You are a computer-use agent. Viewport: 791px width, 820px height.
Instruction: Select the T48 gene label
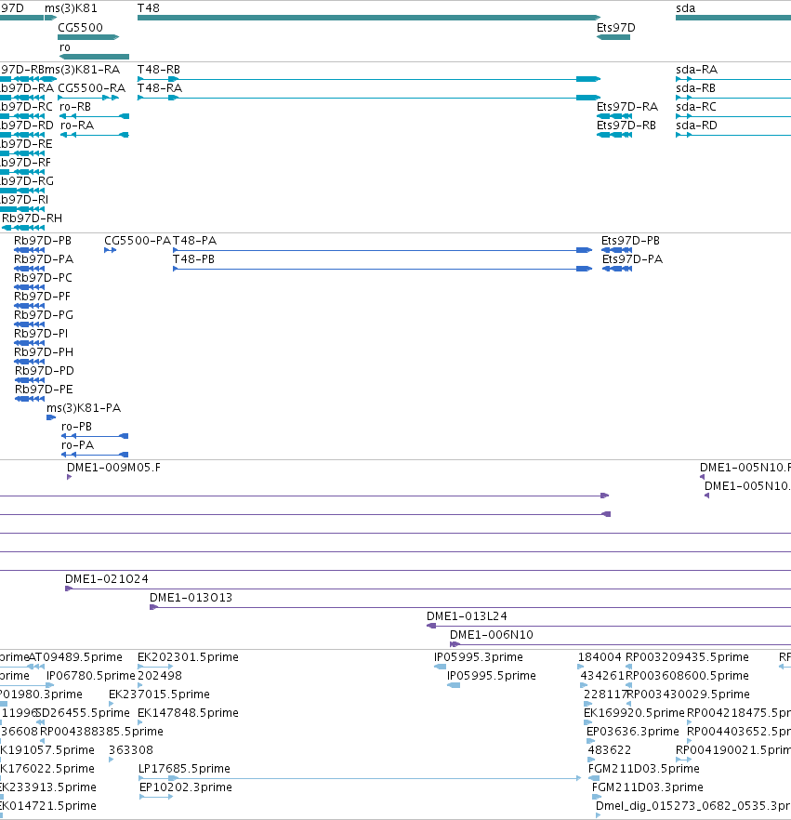[149, 8]
